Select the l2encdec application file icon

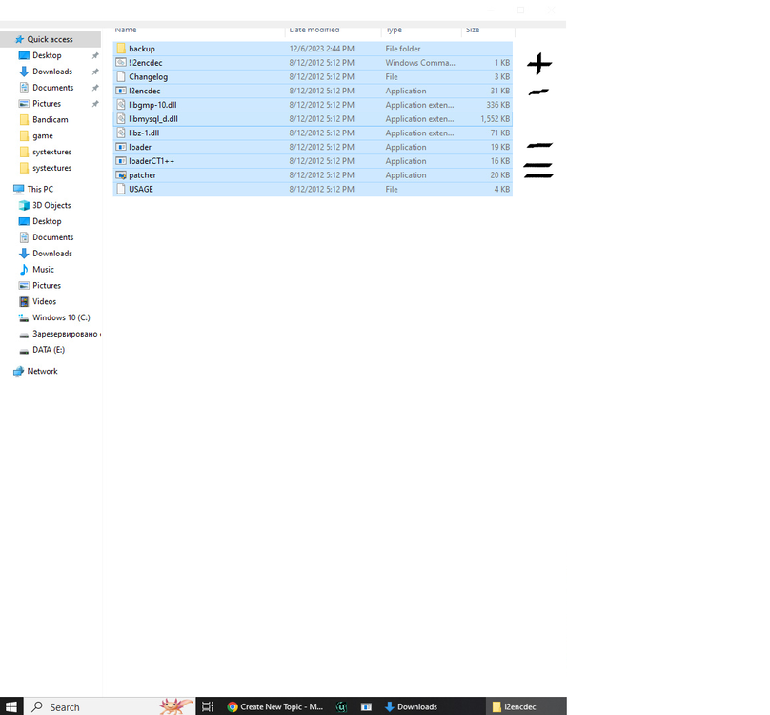pyautogui.click(x=121, y=91)
